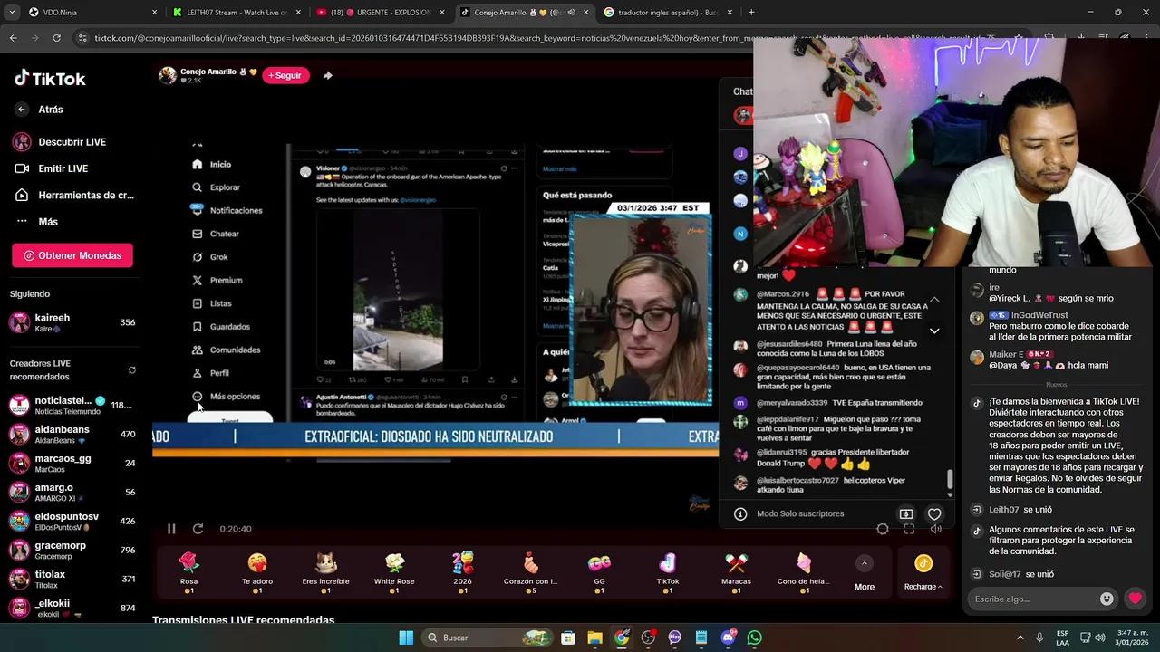The width and height of the screenshot is (1160, 652).
Task: Send the Corazón con finger-heart gift
Action: point(531,572)
